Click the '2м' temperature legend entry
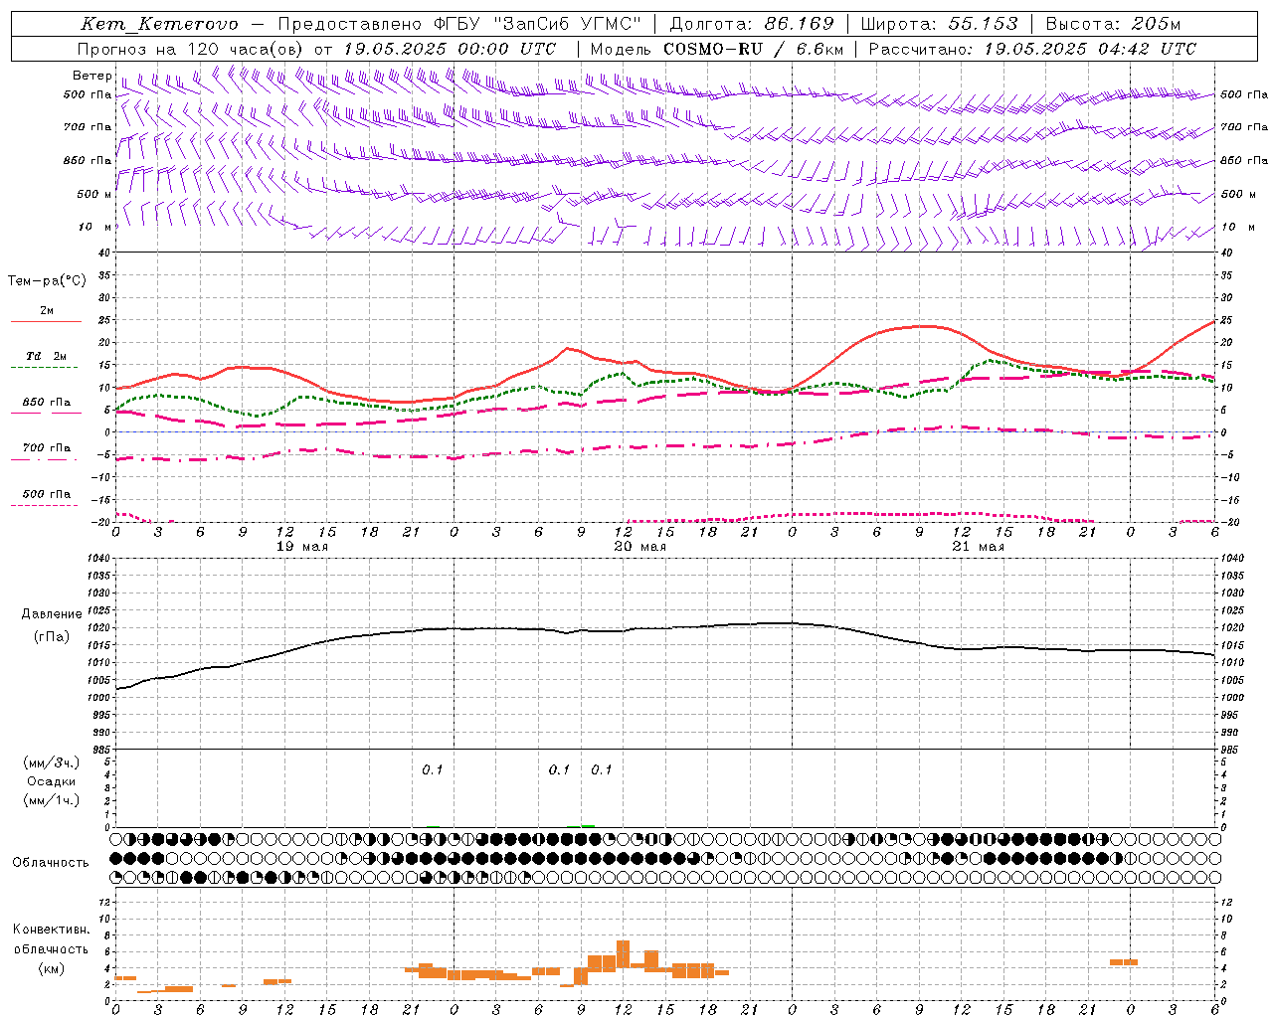 pyautogui.click(x=47, y=310)
